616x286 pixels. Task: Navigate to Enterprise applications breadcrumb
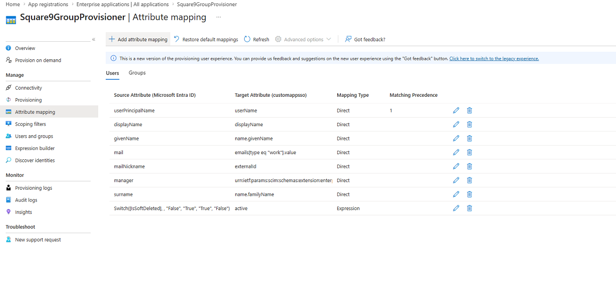tap(123, 4)
